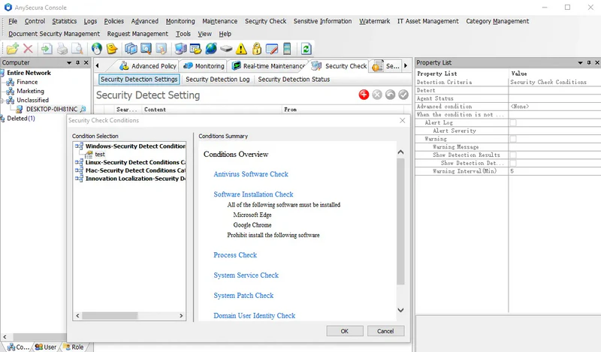Click the screen with hand pointer icon
Image resolution: width=601 pixels, height=352 pixels.
point(161,49)
